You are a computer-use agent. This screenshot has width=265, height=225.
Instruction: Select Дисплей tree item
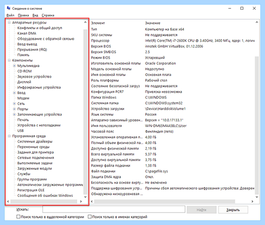pyautogui.click(x=24, y=82)
